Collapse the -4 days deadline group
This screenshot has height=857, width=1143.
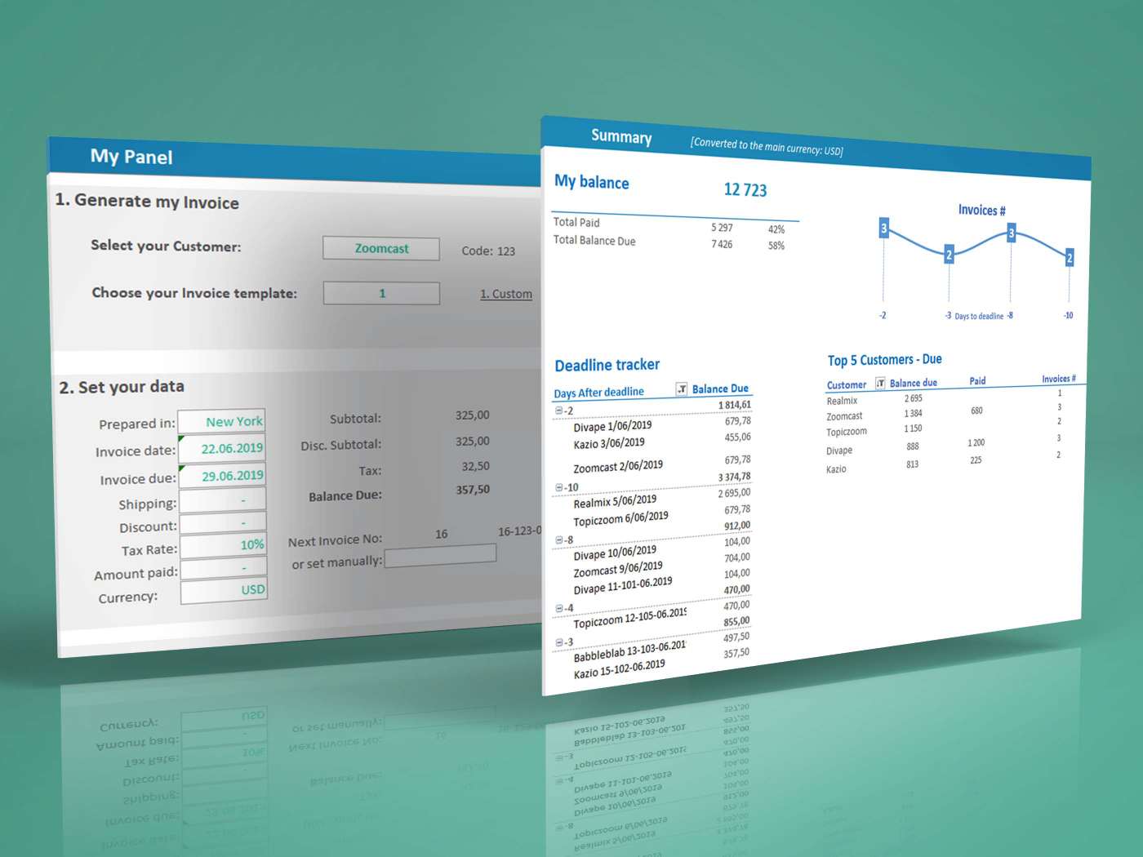(x=559, y=608)
